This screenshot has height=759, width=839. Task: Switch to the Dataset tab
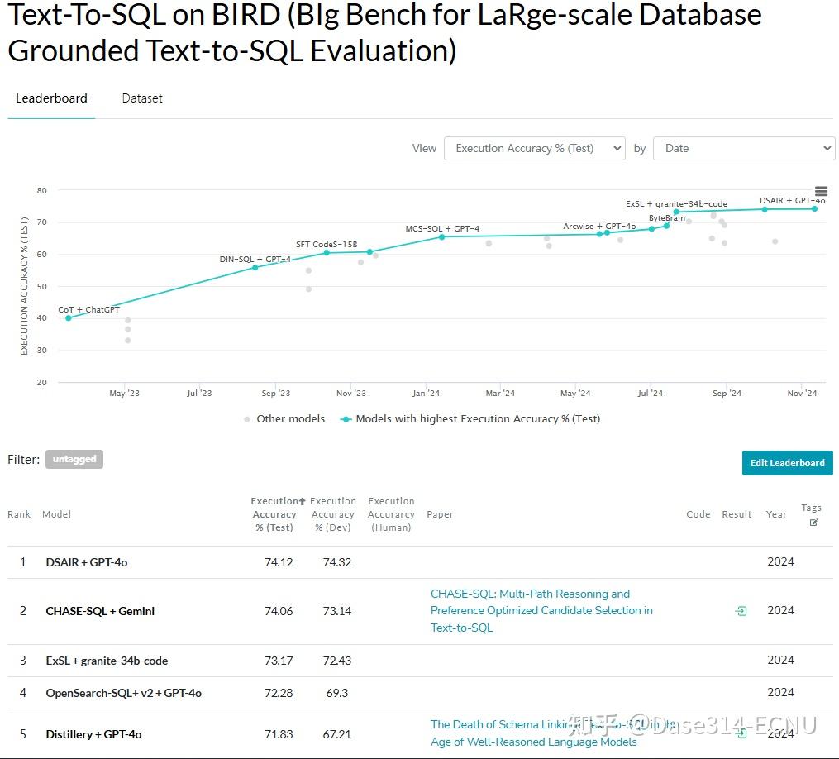[x=142, y=98]
